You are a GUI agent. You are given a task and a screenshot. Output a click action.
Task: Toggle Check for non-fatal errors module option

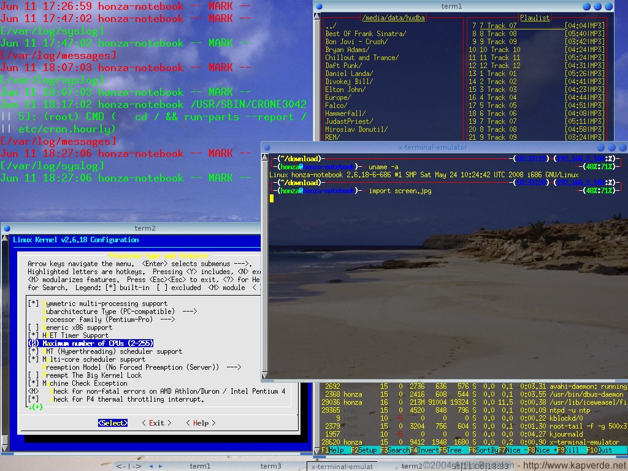pos(156,391)
